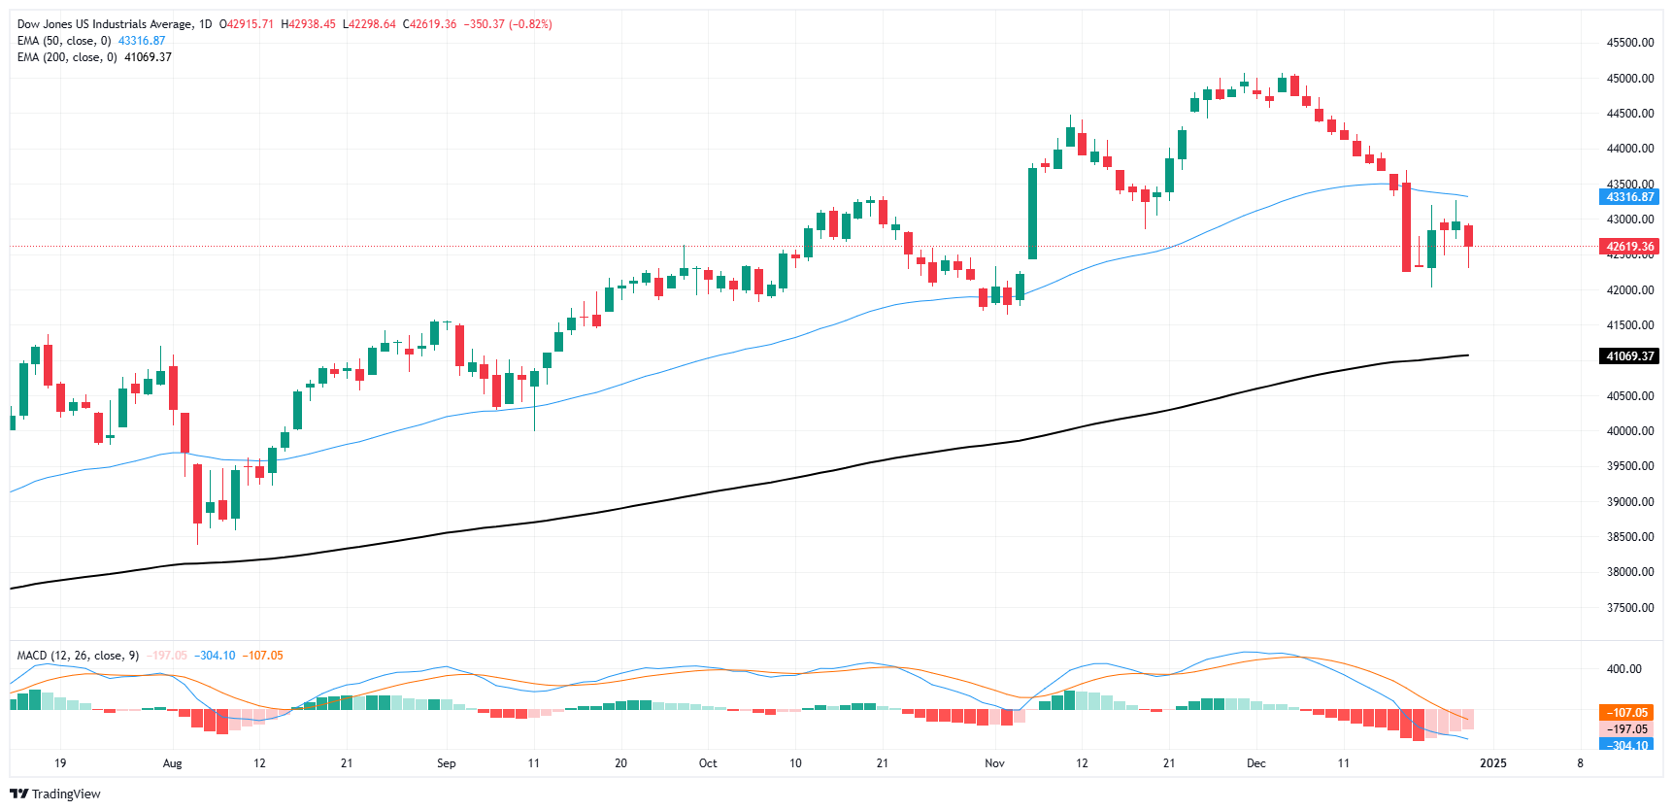Select the EMA (50, close, 0) legend
Image resolution: width=1673 pixels, height=811 pixels.
pyautogui.click(x=64, y=41)
